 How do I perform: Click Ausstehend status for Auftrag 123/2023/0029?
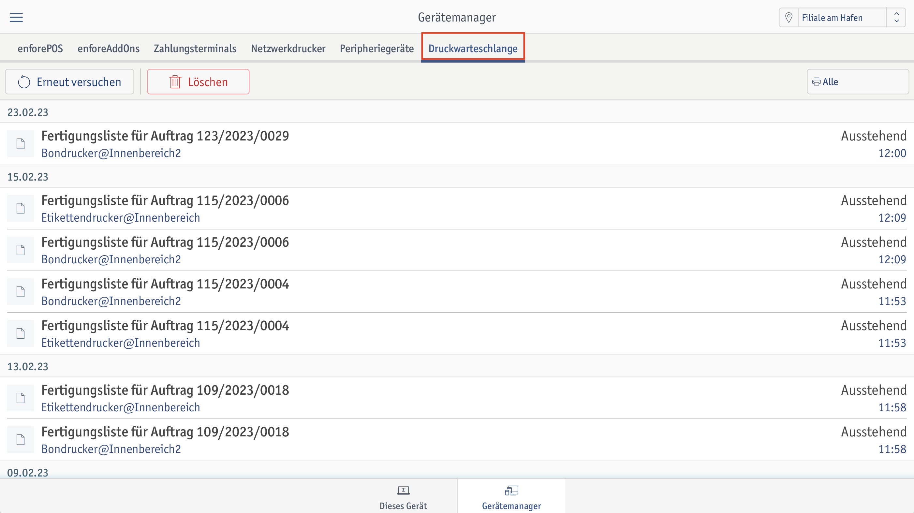click(874, 136)
